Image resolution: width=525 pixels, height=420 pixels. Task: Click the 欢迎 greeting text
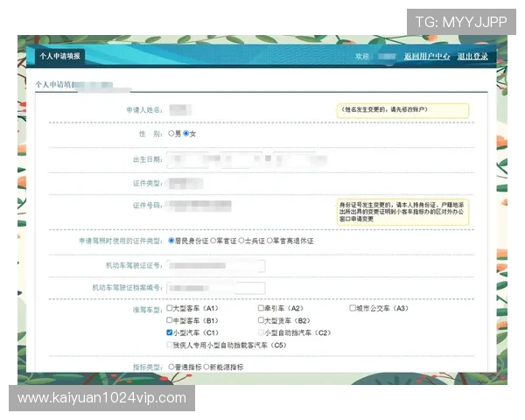click(362, 56)
